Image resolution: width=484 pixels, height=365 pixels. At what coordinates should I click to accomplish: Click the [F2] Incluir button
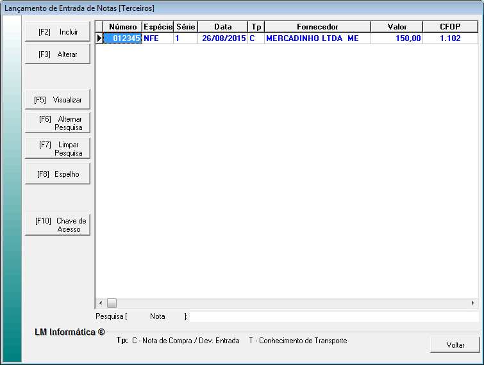pyautogui.click(x=58, y=31)
